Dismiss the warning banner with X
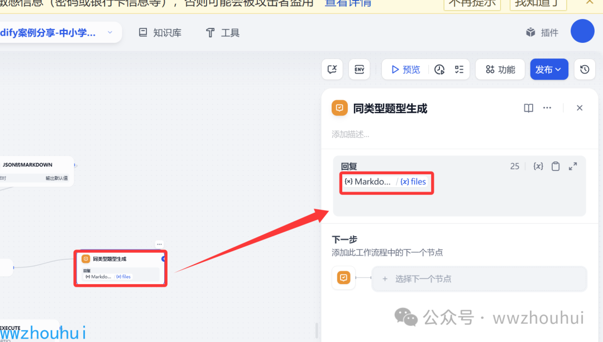The width and height of the screenshot is (603, 342). pos(590,2)
